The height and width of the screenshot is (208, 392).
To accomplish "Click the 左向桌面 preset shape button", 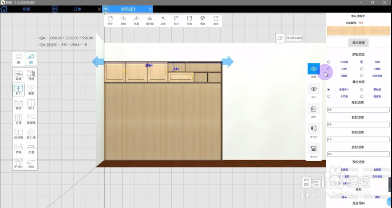I will [377, 177].
